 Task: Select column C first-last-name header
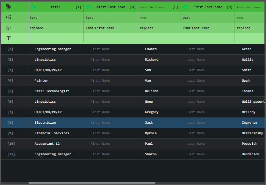point(152,7)
